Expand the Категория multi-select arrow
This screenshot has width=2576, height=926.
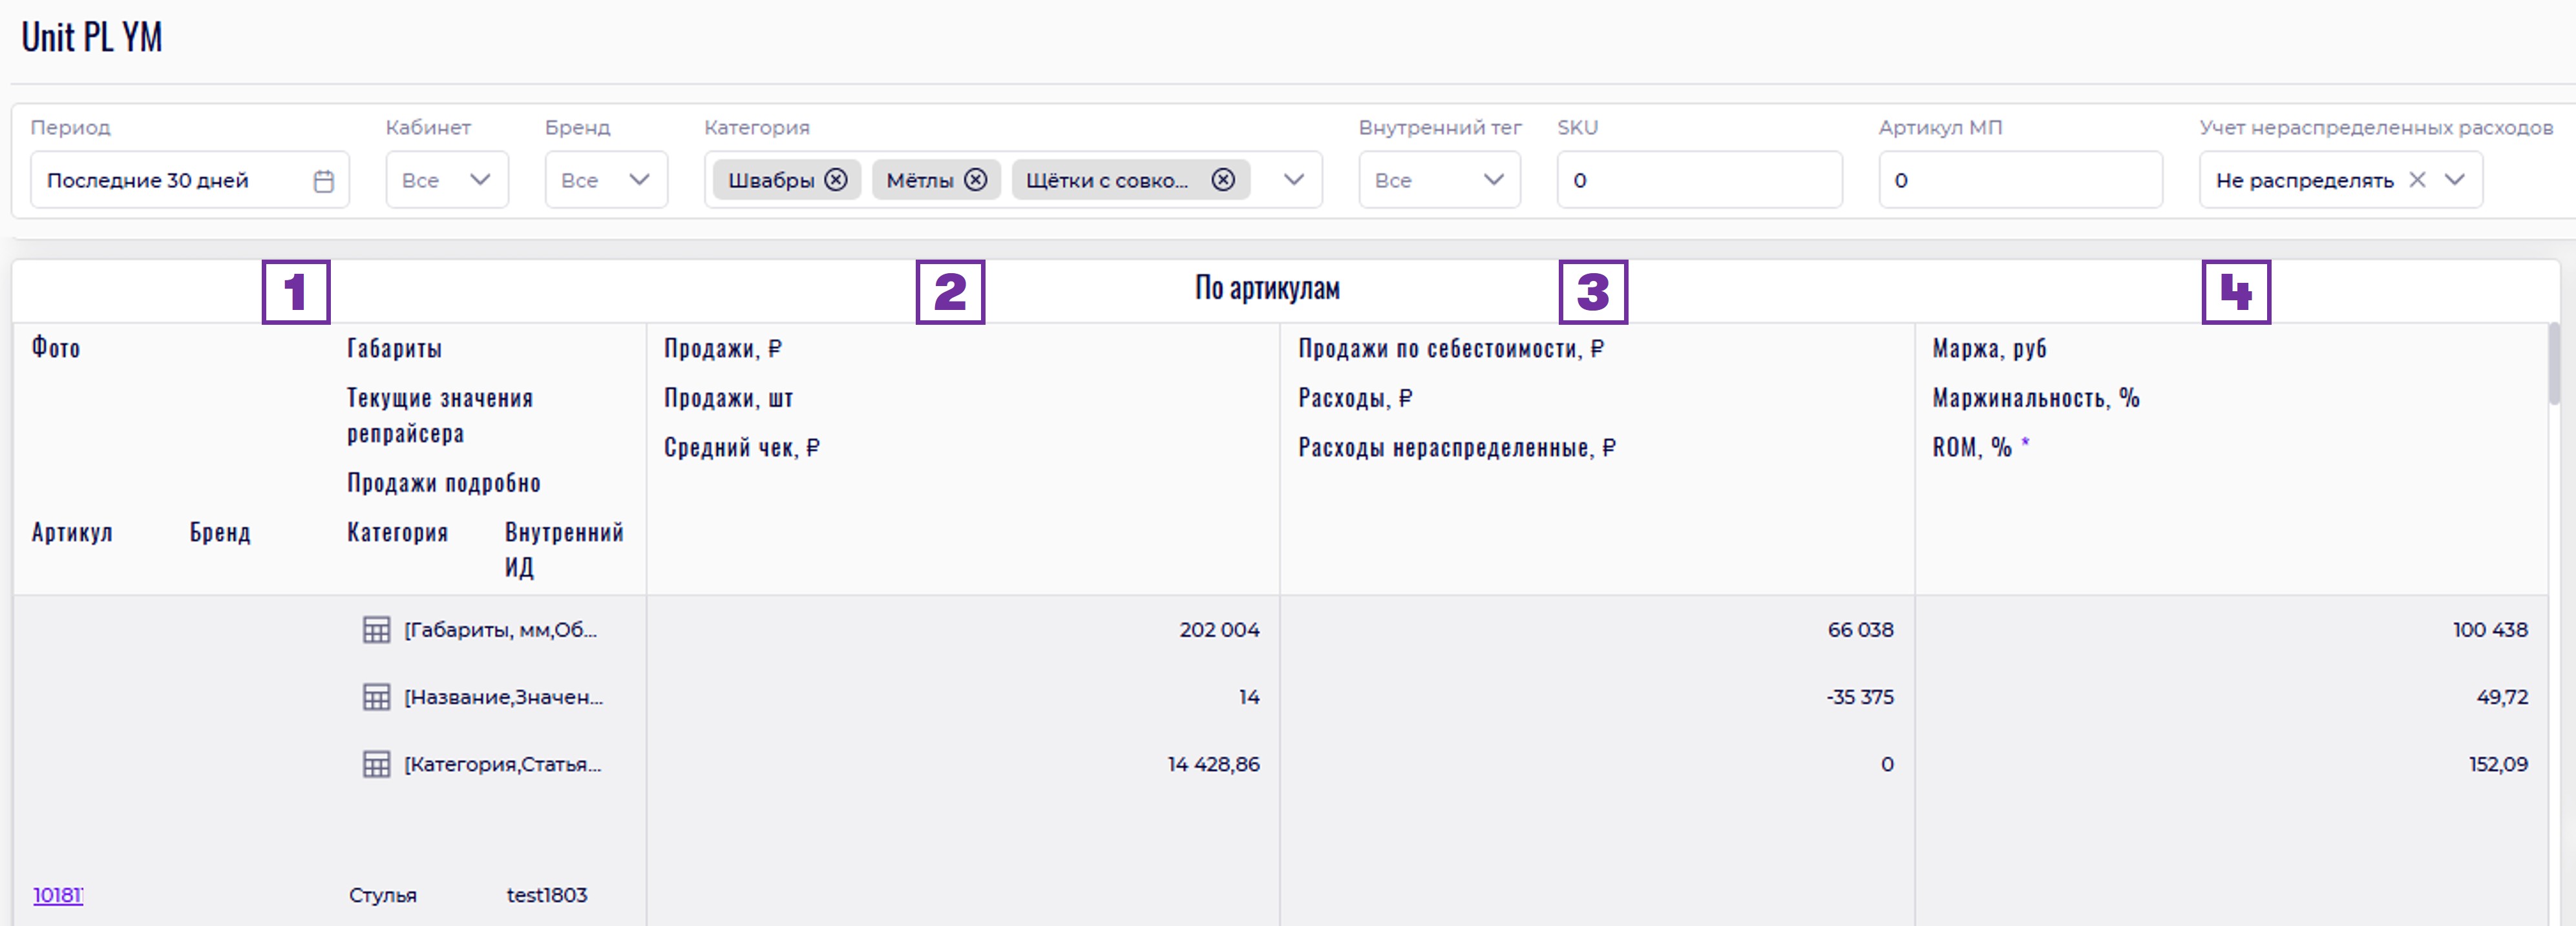pyautogui.click(x=1293, y=180)
